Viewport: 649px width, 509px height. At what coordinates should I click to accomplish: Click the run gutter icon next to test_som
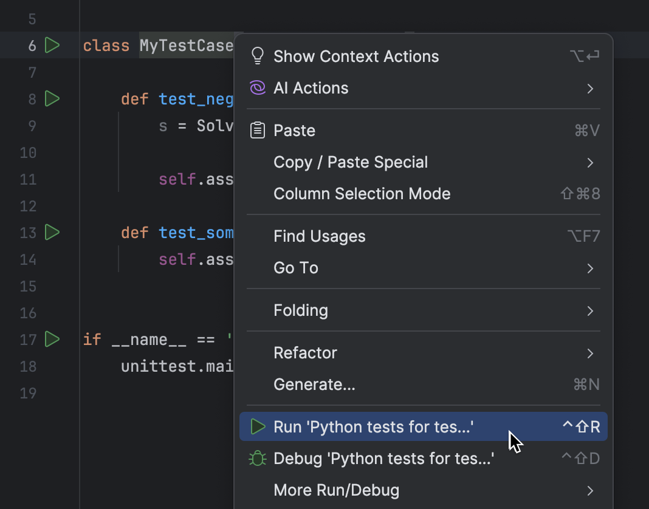[52, 232]
